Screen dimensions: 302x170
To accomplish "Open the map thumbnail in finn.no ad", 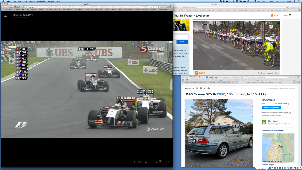I will [278, 147].
